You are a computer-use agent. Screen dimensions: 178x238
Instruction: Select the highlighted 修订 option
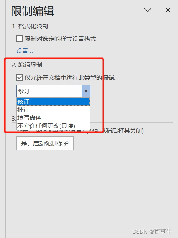click(53, 102)
